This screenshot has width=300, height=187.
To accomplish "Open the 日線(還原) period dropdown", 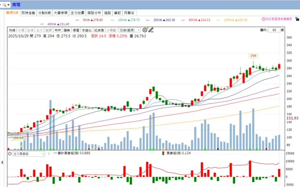I will pyautogui.click(x=130, y=30).
